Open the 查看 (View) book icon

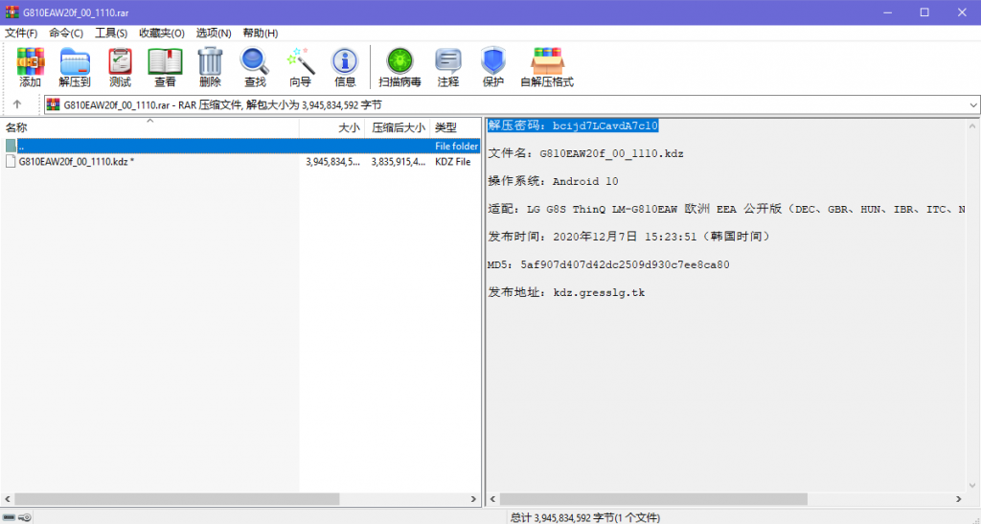tap(165, 67)
